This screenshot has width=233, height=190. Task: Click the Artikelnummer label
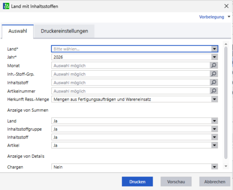coord(21,91)
